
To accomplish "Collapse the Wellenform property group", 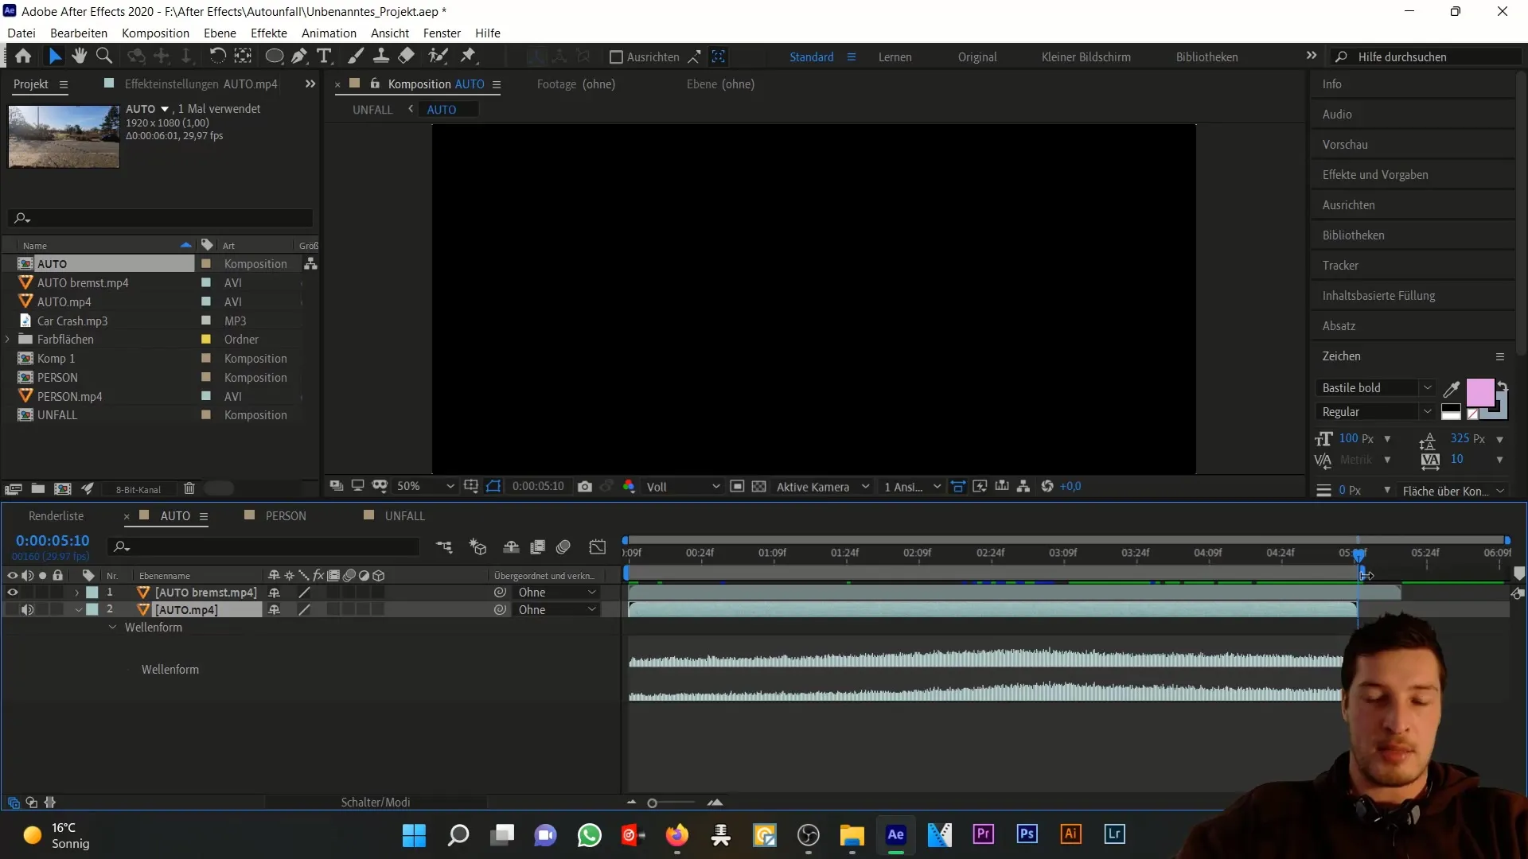I will pyautogui.click(x=112, y=628).
